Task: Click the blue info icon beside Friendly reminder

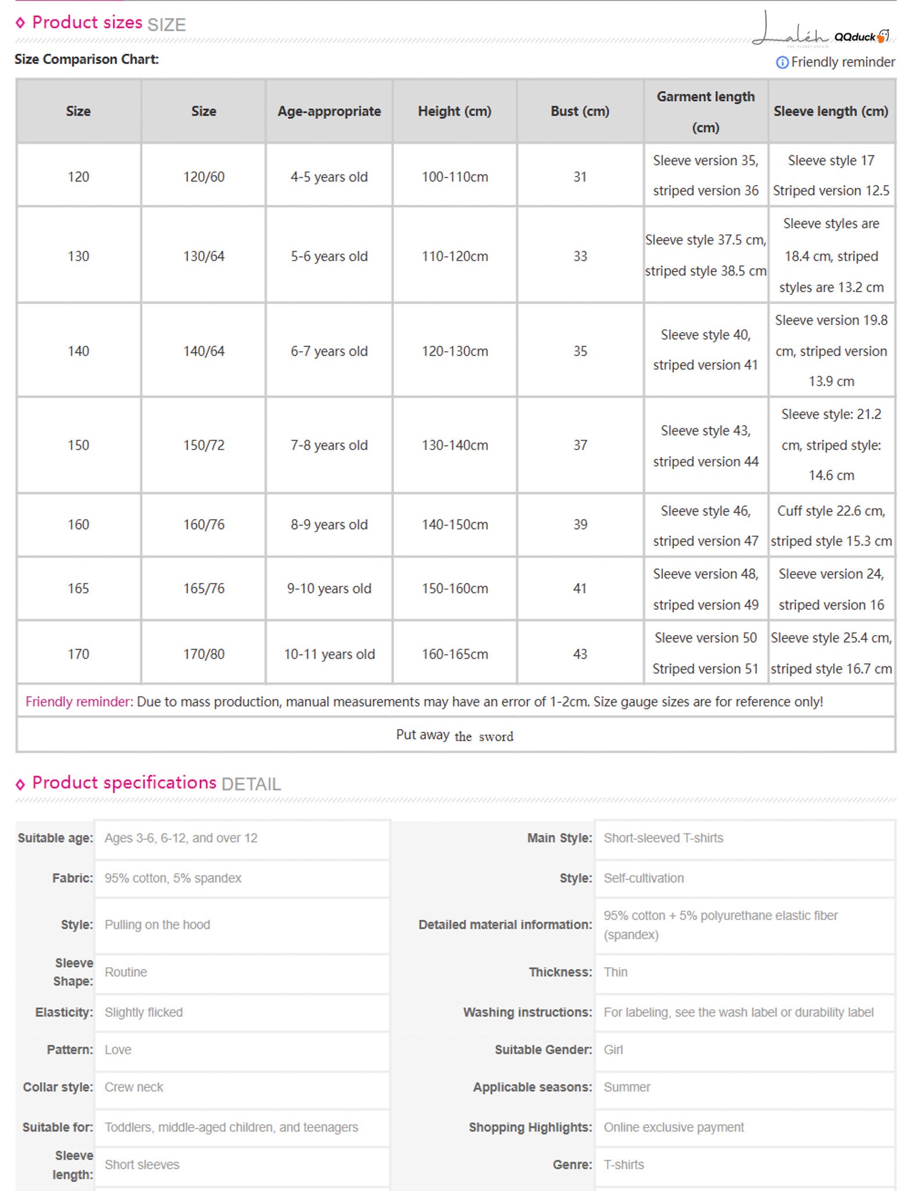Action: tap(782, 62)
